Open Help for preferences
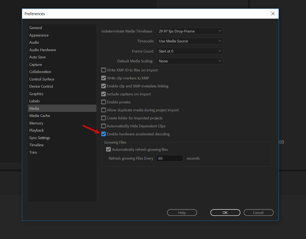Viewport: 306px width, 239px height. click(x=182, y=213)
